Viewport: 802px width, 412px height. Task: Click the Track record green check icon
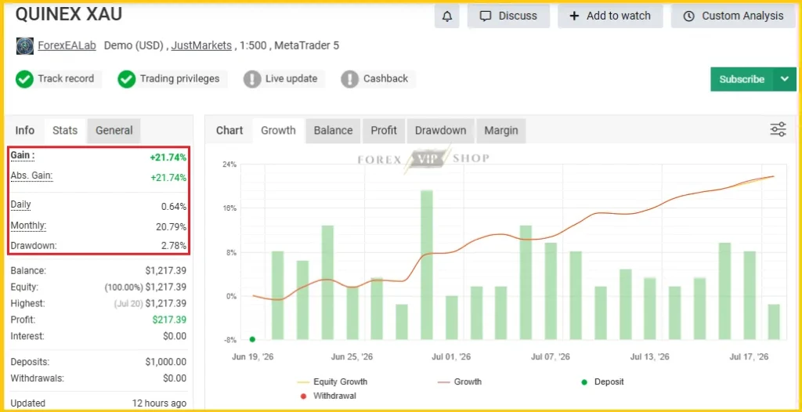(x=24, y=79)
